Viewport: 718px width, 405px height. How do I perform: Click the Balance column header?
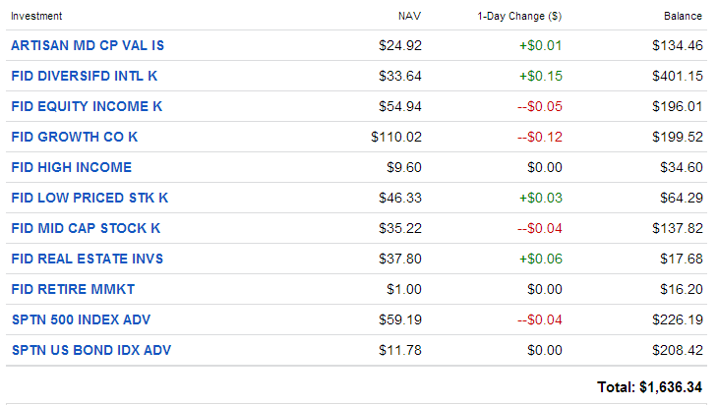tap(683, 16)
